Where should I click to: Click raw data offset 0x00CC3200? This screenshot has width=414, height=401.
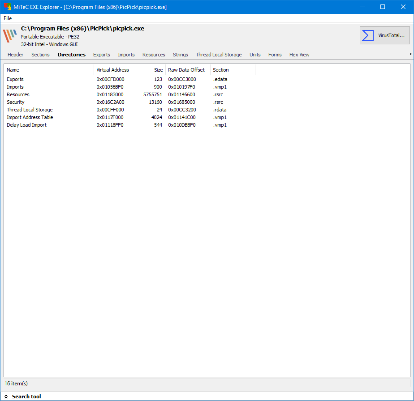tap(182, 110)
